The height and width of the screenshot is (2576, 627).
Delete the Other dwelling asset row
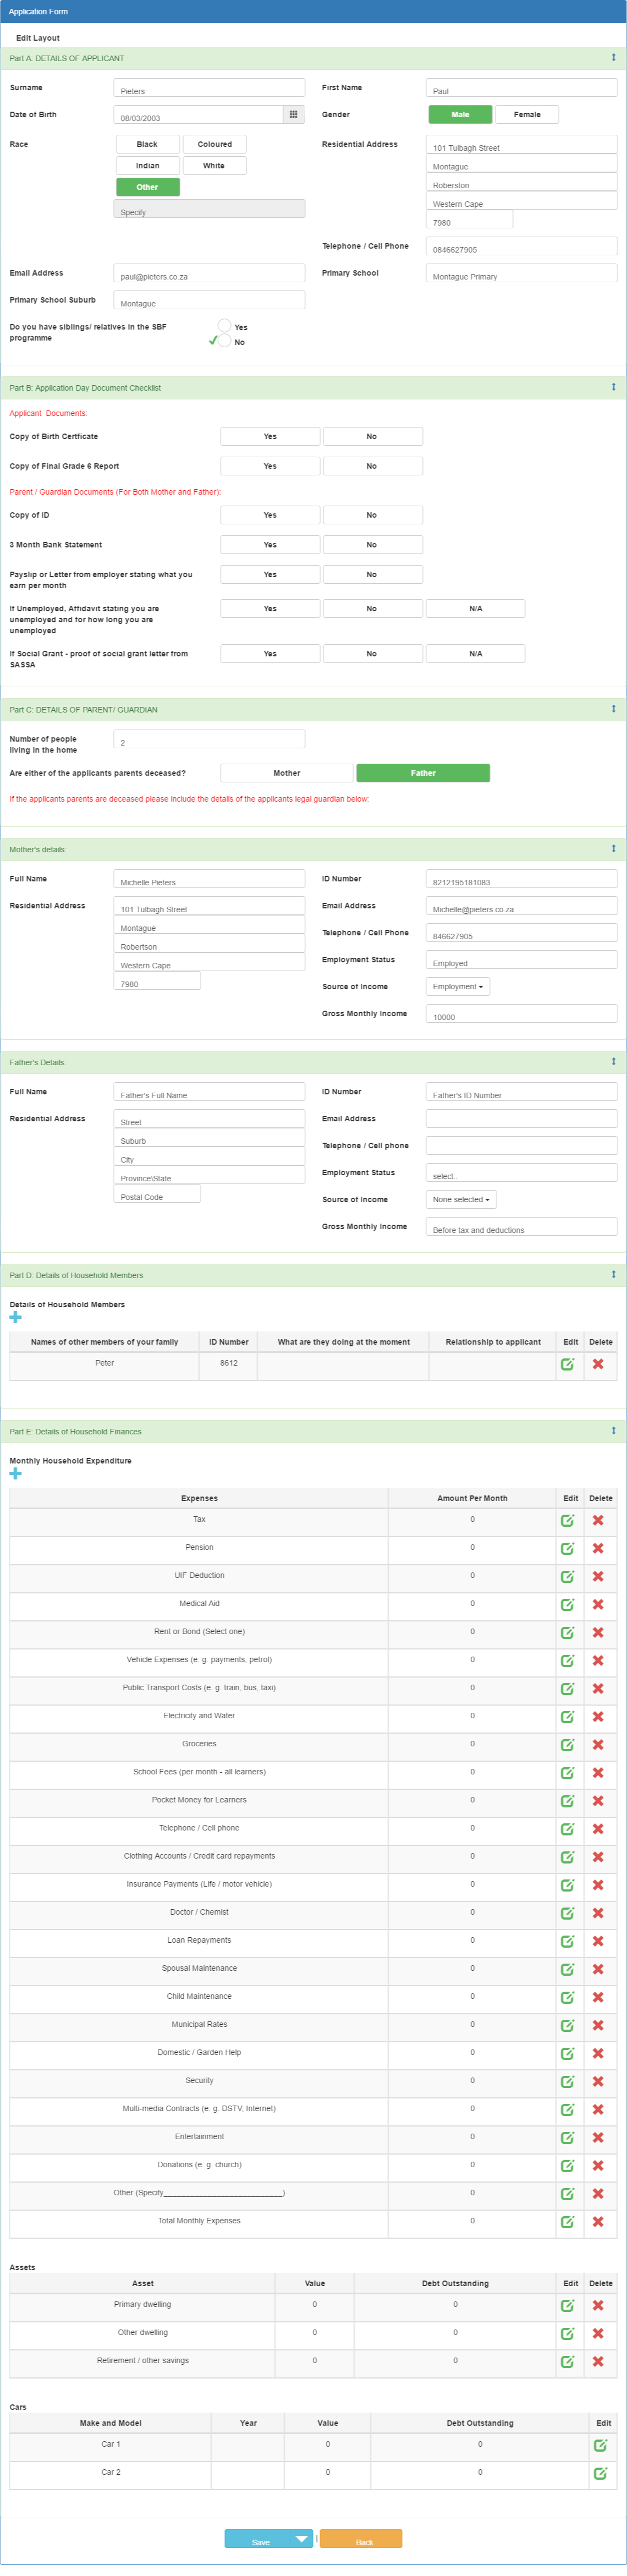598,2333
